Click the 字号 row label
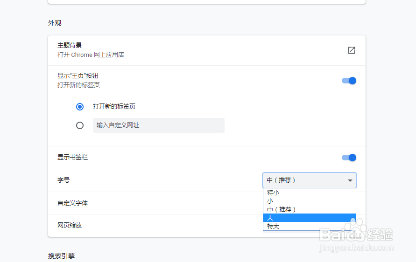The height and width of the screenshot is (262, 416). click(x=63, y=180)
